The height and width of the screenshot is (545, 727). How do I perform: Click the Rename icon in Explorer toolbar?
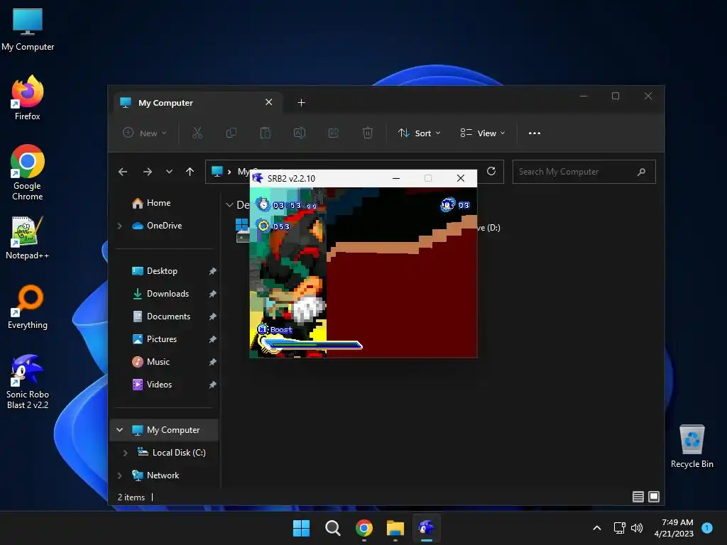pos(300,133)
